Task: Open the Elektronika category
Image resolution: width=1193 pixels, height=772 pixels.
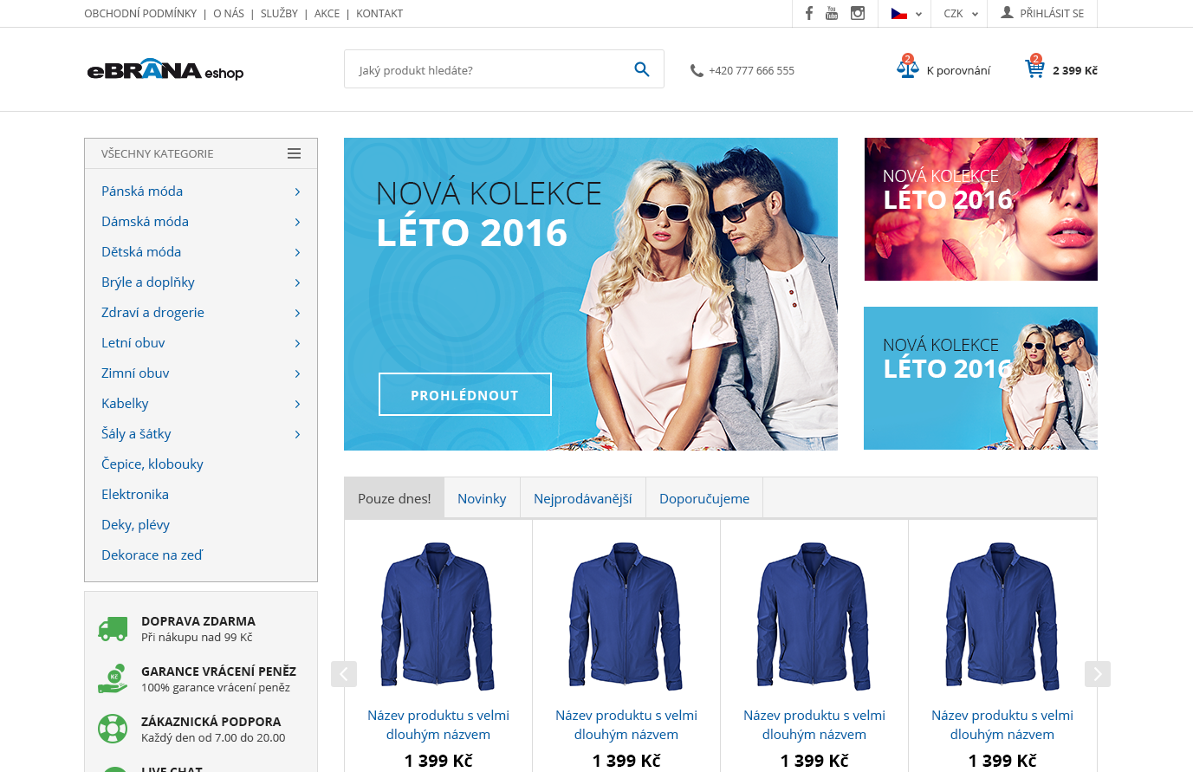Action: [135, 495]
